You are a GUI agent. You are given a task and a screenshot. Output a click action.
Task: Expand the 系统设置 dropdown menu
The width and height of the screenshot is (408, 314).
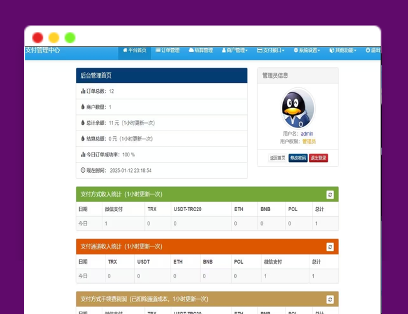coord(307,50)
